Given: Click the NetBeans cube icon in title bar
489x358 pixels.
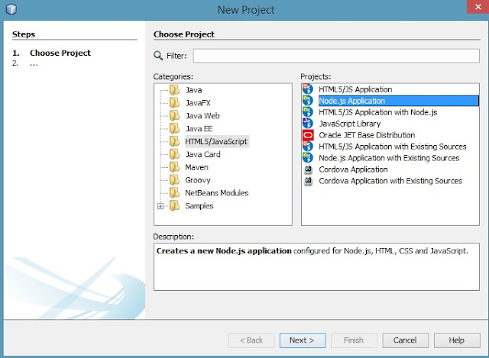Looking at the screenshot, I should click(x=11, y=9).
